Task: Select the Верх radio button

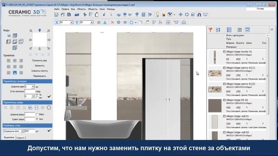Action: point(37,114)
